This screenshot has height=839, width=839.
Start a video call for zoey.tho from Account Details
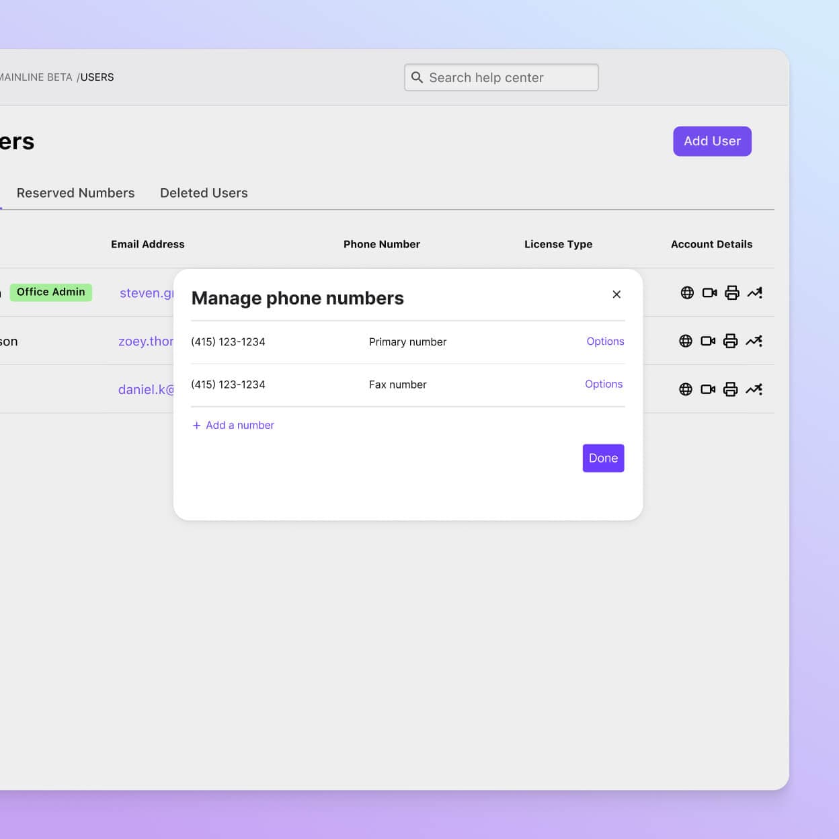point(708,341)
